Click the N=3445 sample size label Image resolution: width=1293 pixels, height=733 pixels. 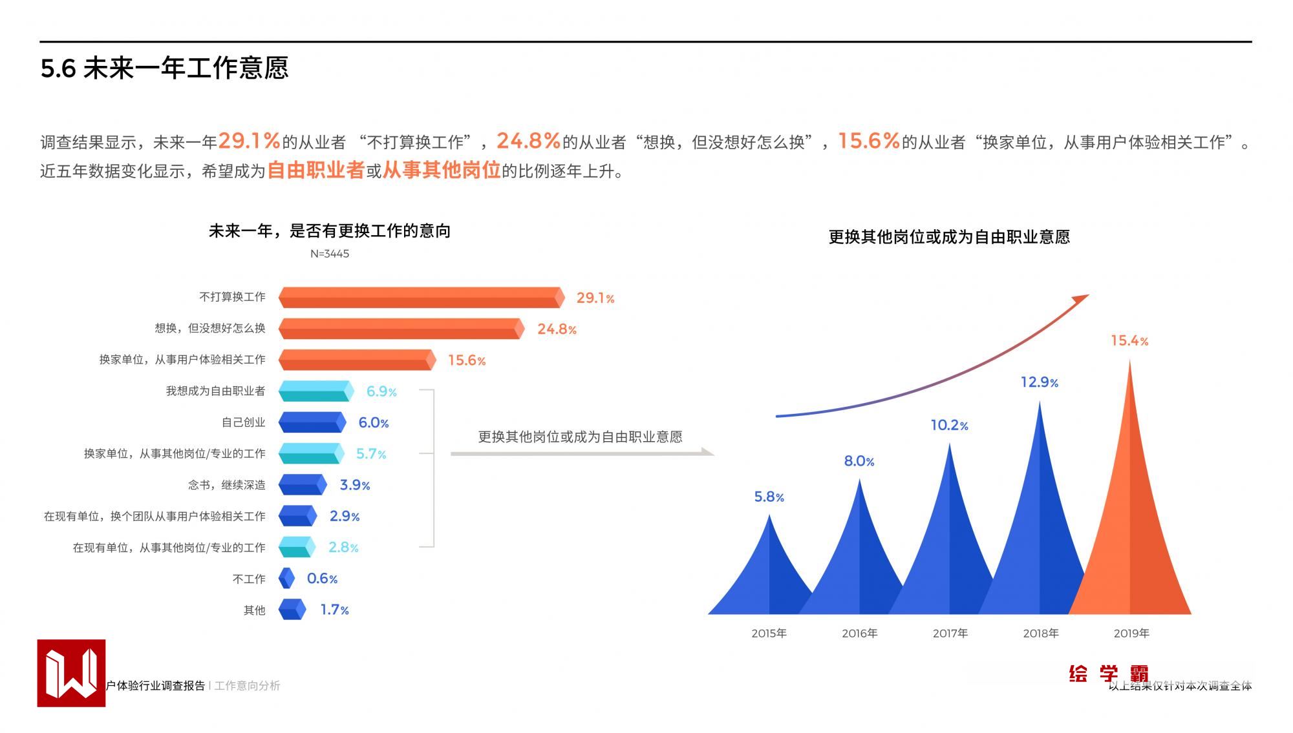click(330, 254)
